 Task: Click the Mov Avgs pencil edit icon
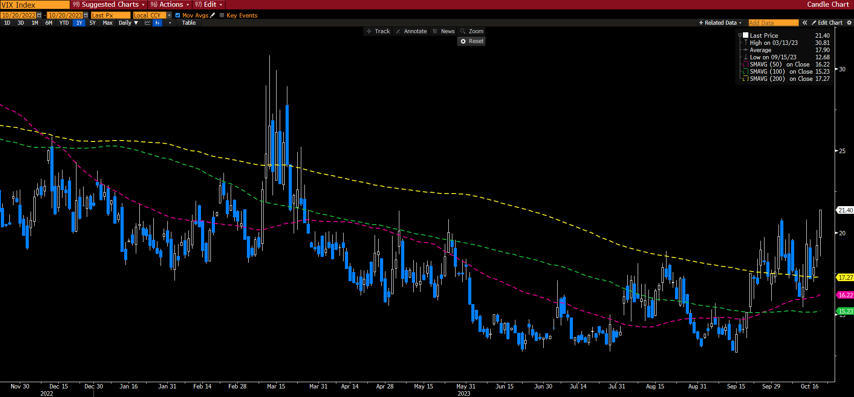pos(213,15)
